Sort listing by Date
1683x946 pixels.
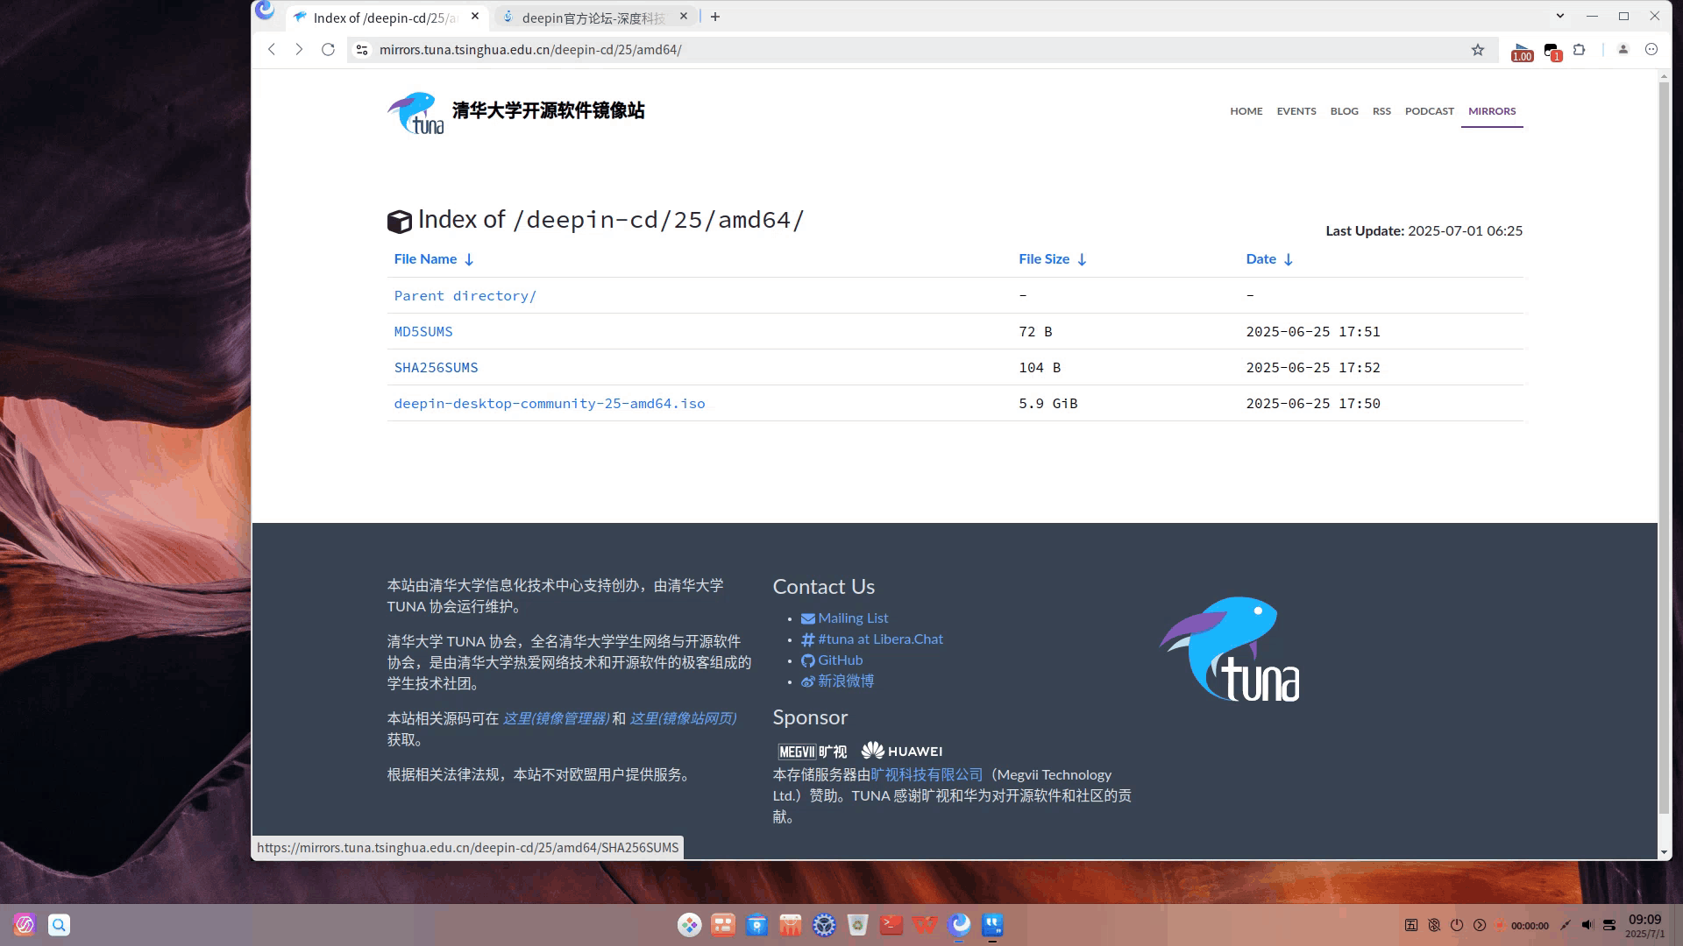[1269, 259]
